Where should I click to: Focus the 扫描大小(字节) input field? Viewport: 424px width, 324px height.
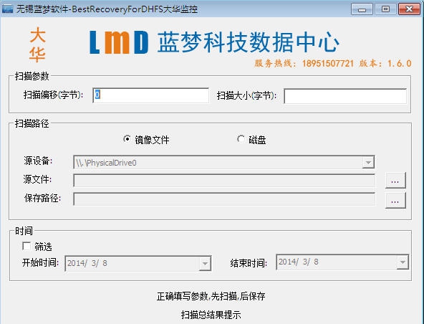[x=345, y=96]
